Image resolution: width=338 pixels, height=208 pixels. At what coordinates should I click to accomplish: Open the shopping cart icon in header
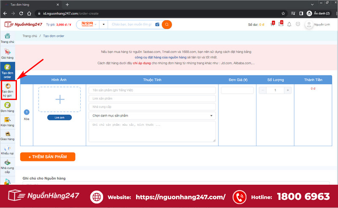click(x=272, y=24)
